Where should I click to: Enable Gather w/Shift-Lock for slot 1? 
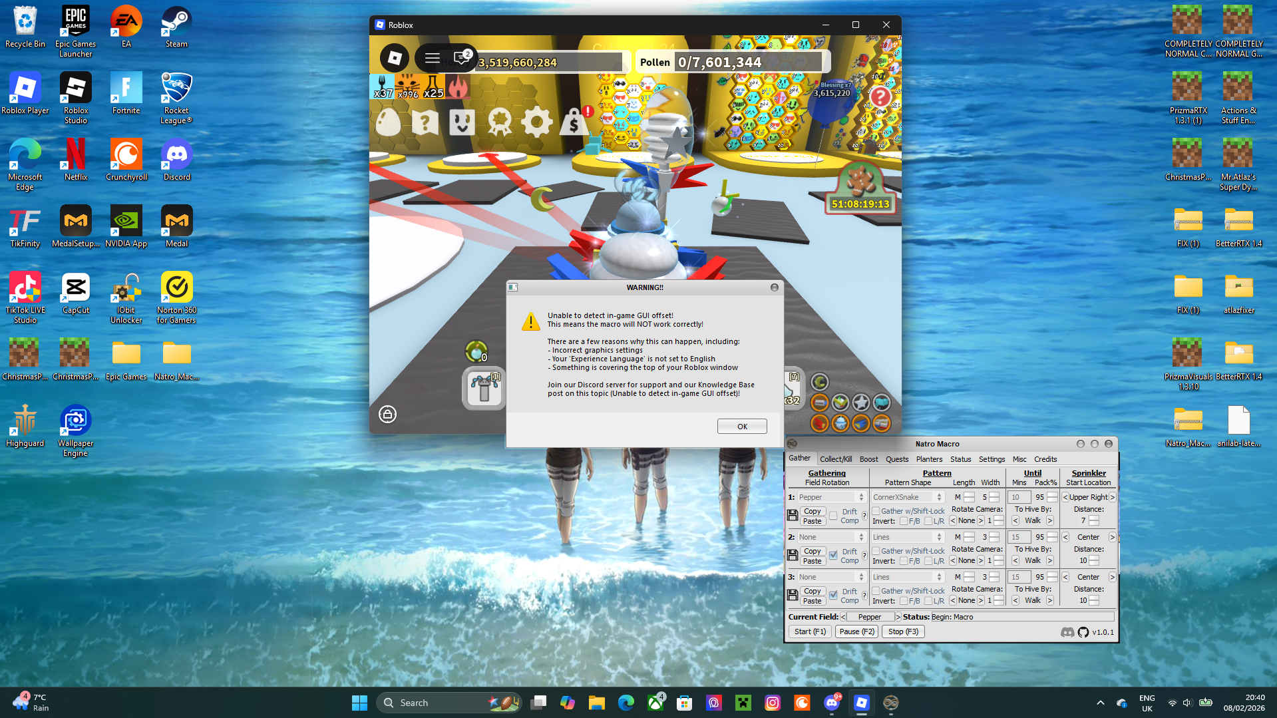877,511
